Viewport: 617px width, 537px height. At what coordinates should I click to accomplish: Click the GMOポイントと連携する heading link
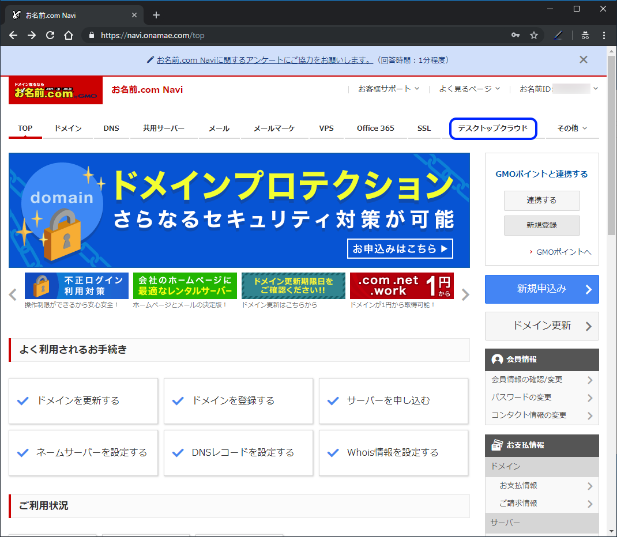coord(541,174)
